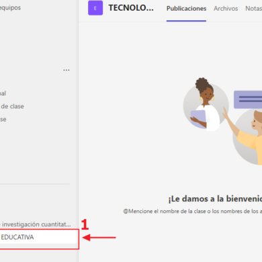The width and height of the screenshot is (262, 262).
Task: Switch to the Publicaciones tab
Action: (186, 9)
